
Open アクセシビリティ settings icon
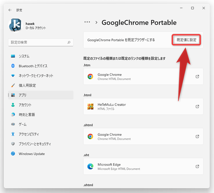13,134
